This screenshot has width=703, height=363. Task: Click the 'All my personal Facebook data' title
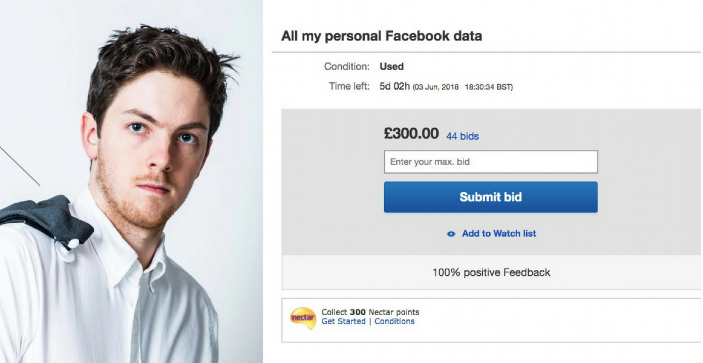(x=382, y=36)
